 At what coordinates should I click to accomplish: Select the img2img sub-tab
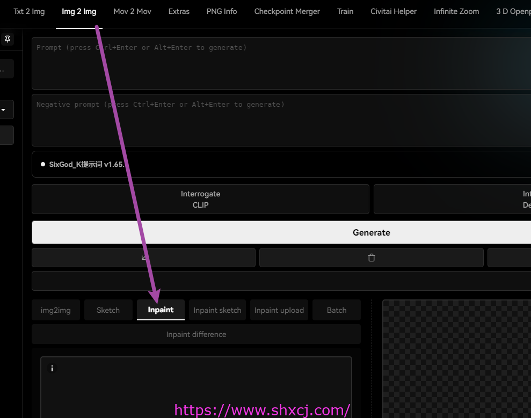(x=55, y=310)
